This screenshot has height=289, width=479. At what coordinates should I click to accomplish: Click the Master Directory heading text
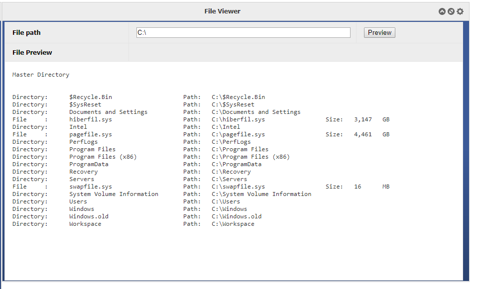pos(41,75)
